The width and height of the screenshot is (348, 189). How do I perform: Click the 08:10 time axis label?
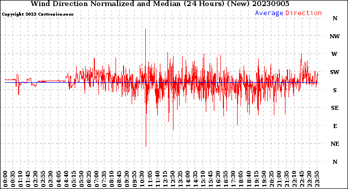[x=111, y=179]
